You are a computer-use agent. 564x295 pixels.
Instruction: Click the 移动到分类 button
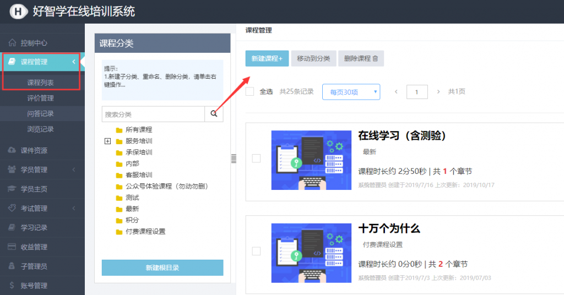(x=313, y=58)
